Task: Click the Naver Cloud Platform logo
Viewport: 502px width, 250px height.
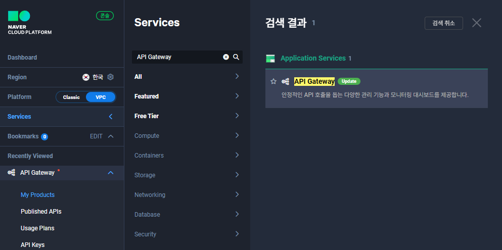Action: 29,22
